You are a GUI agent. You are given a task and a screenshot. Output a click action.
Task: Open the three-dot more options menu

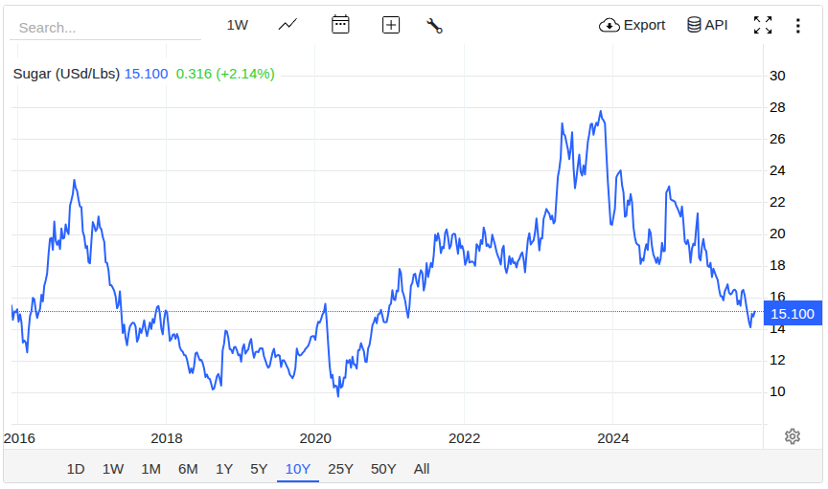pyautogui.click(x=797, y=26)
